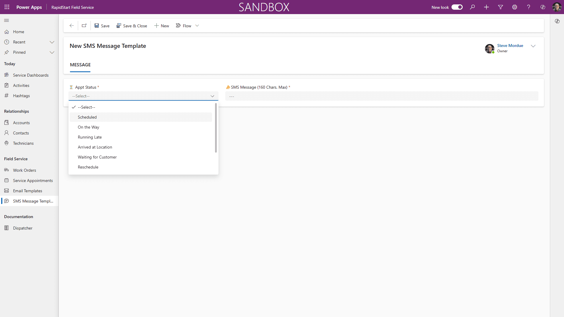Switch to the MESSAGE tab
This screenshot has width=564, height=317.
coord(80,65)
